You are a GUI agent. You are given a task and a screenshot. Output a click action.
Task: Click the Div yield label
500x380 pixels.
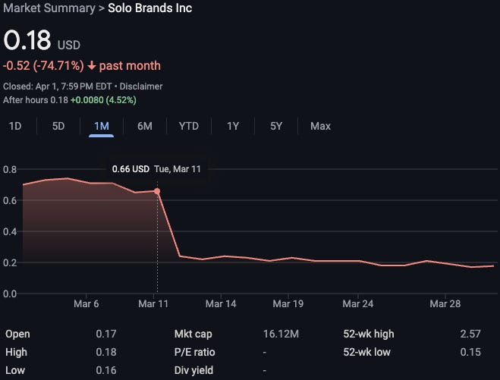coord(193,370)
